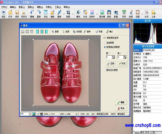The height and width of the screenshot is (134, 162).
Task: Open the 涂鸦 doodle tool
Action: 131,14
